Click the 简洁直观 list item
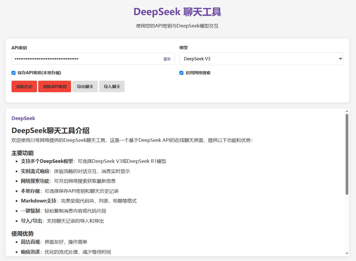Screen dimensions: 356x261 pos(54,242)
